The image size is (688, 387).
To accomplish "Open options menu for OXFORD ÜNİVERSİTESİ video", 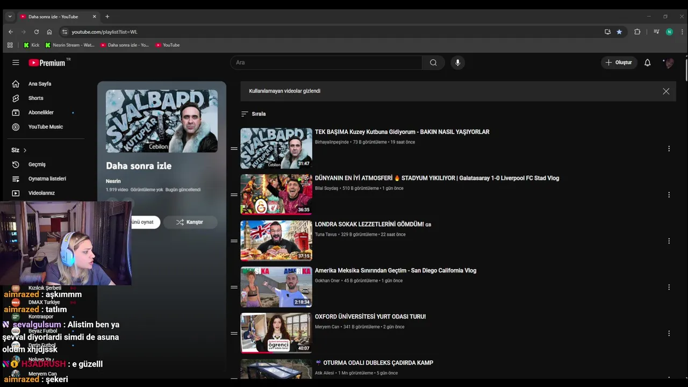I will point(669,333).
